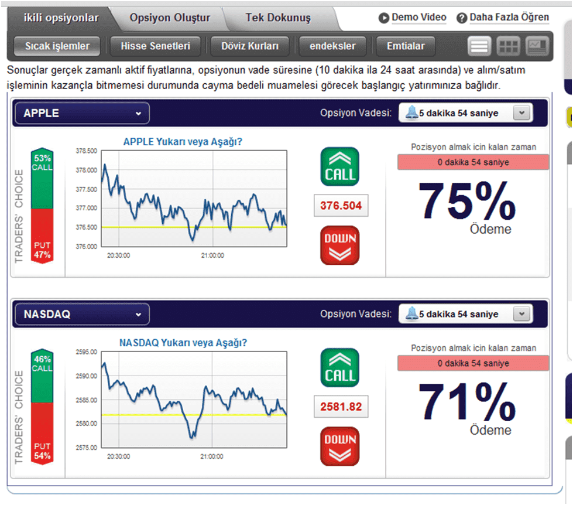Open the Daha Fazla Öğren link
The height and width of the screenshot is (505, 573).
click(509, 17)
